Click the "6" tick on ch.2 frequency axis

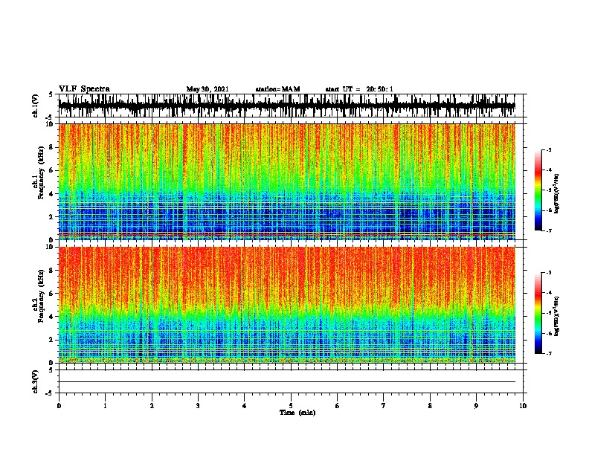tap(52, 294)
